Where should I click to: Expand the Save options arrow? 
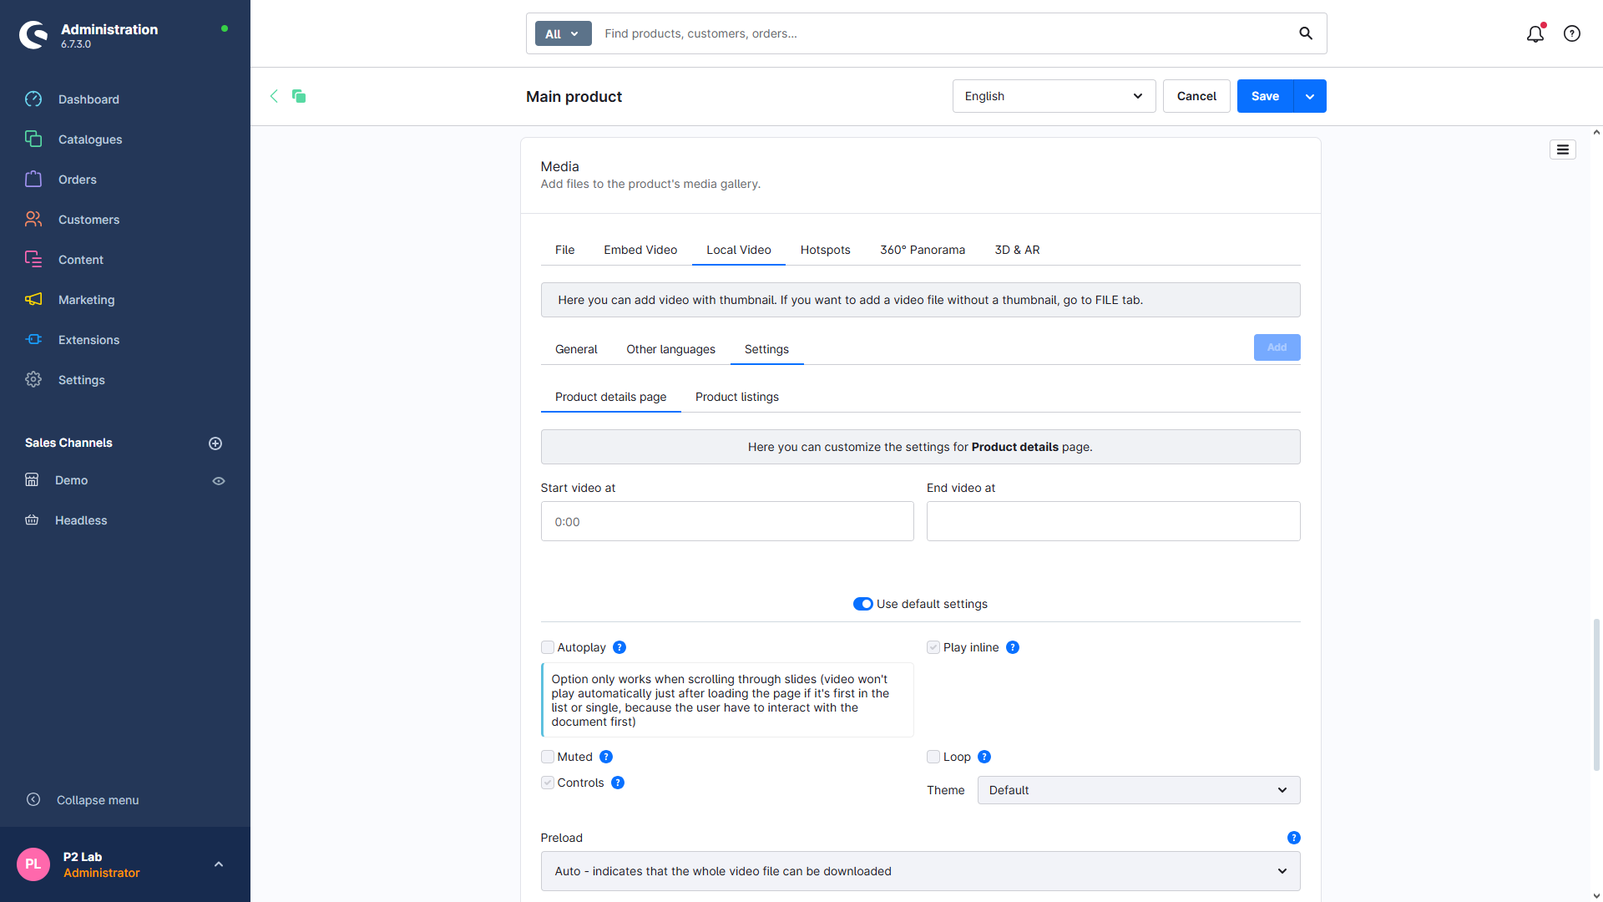[x=1310, y=96]
